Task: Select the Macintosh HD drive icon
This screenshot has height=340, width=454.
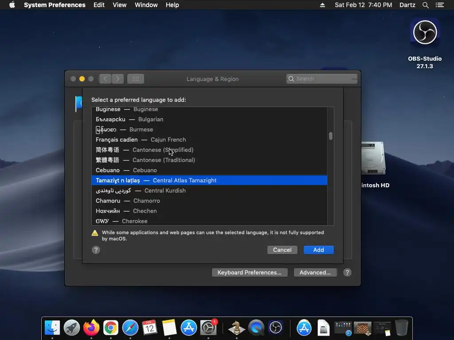Action: [x=373, y=158]
